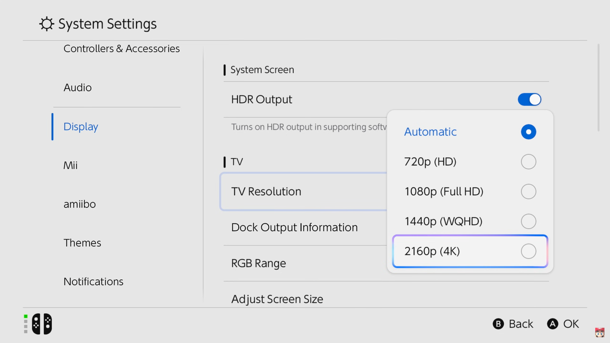The image size is (610, 343).
Task: Open the Themes settings category
Action: pos(82,243)
